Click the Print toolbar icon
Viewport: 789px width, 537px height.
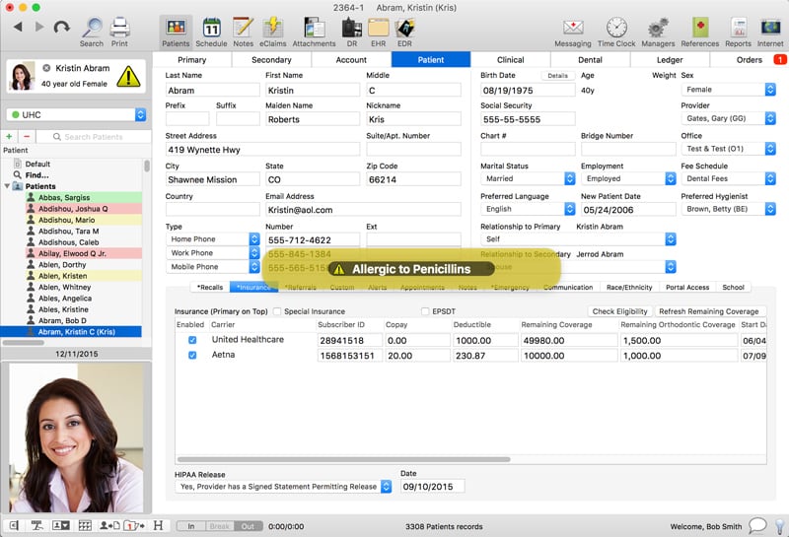point(119,33)
